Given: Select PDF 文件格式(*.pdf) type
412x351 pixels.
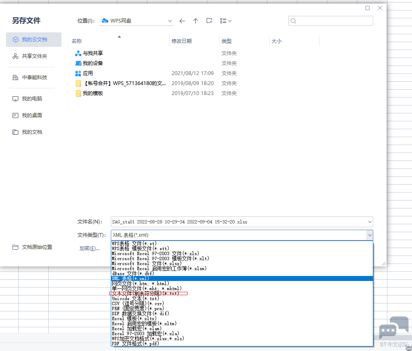Looking at the screenshot, I should (242, 343).
